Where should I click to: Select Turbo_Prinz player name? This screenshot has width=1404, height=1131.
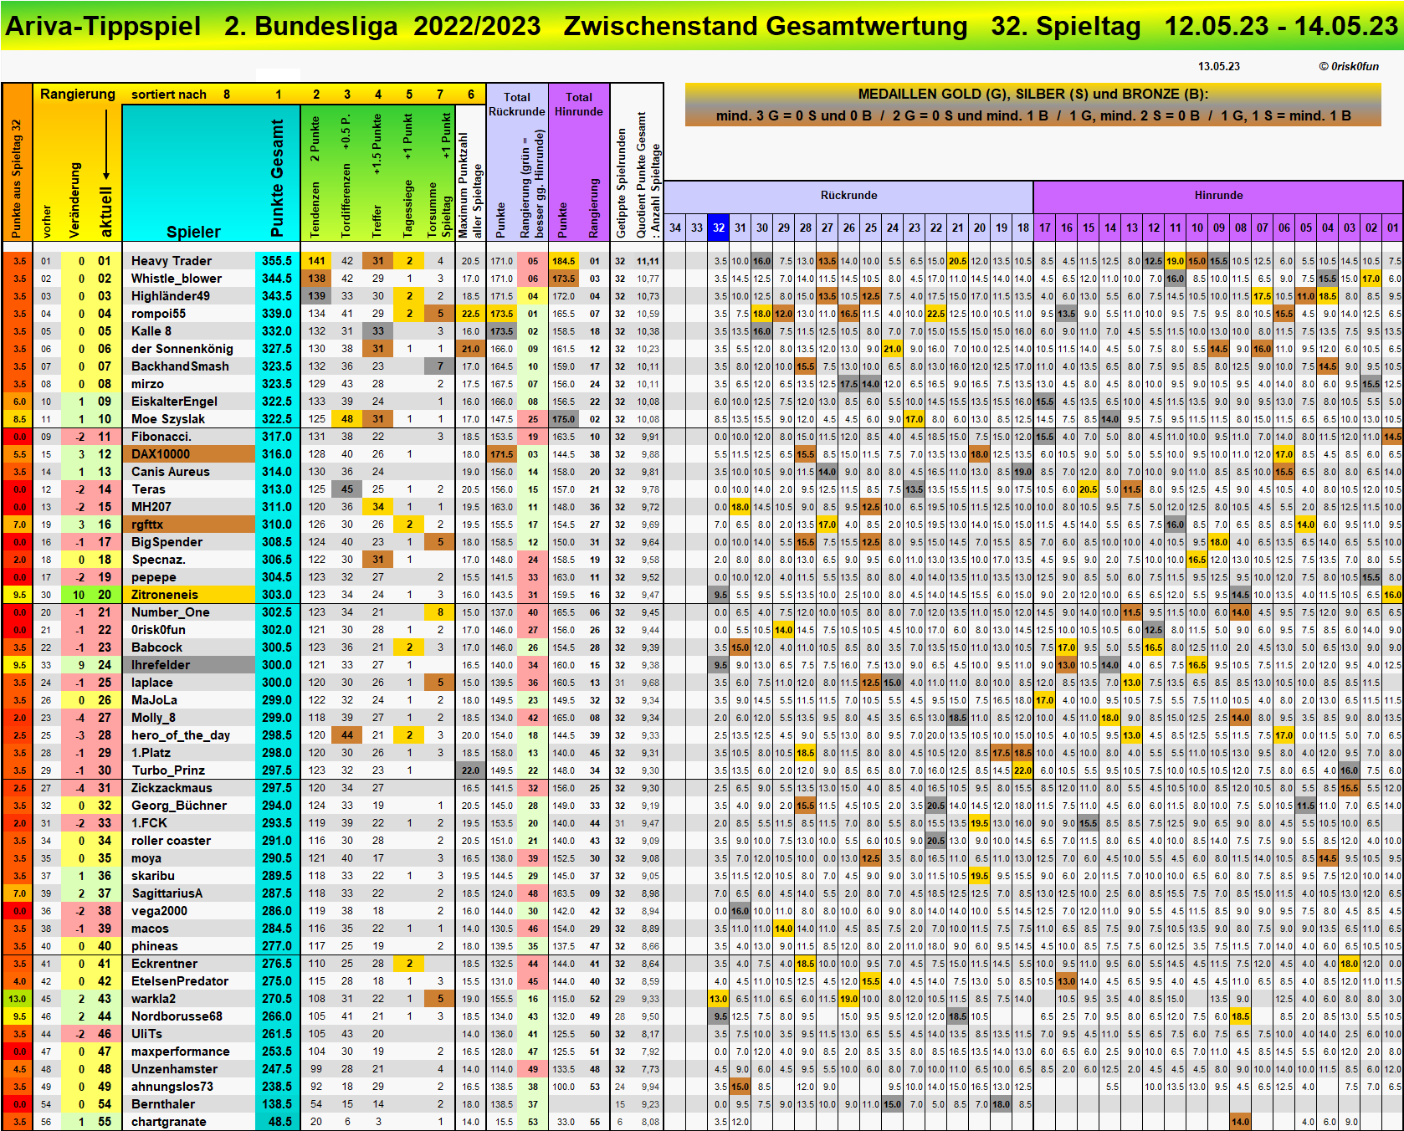(168, 770)
